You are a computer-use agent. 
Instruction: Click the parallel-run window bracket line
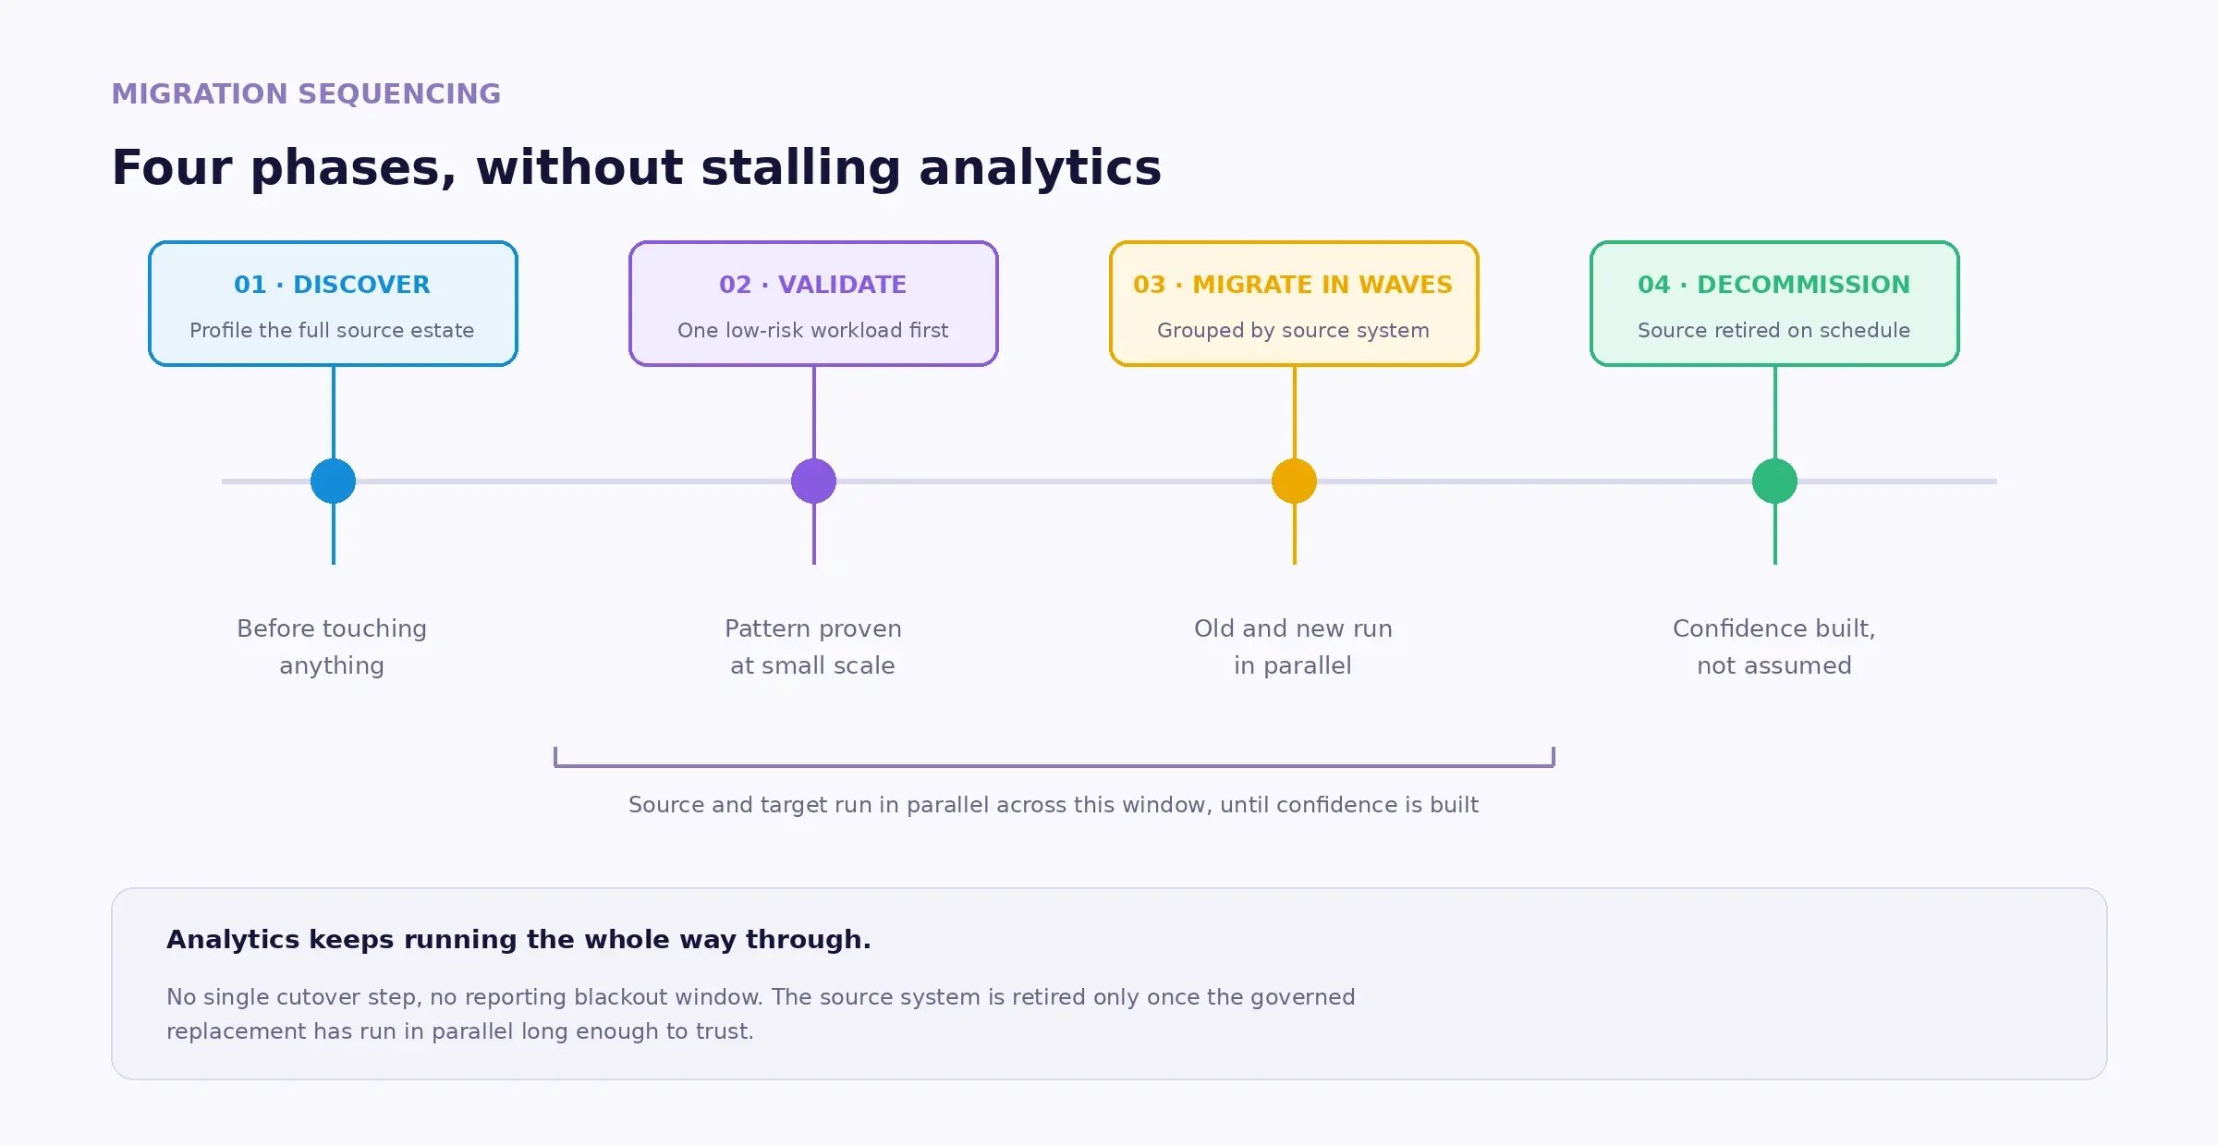click(x=1054, y=764)
